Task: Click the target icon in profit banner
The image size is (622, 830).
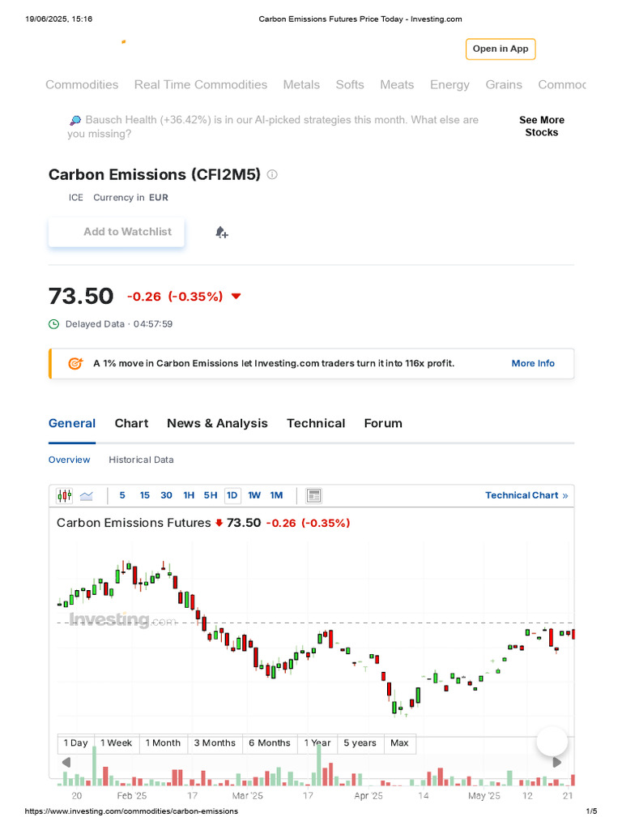Action: pos(75,364)
